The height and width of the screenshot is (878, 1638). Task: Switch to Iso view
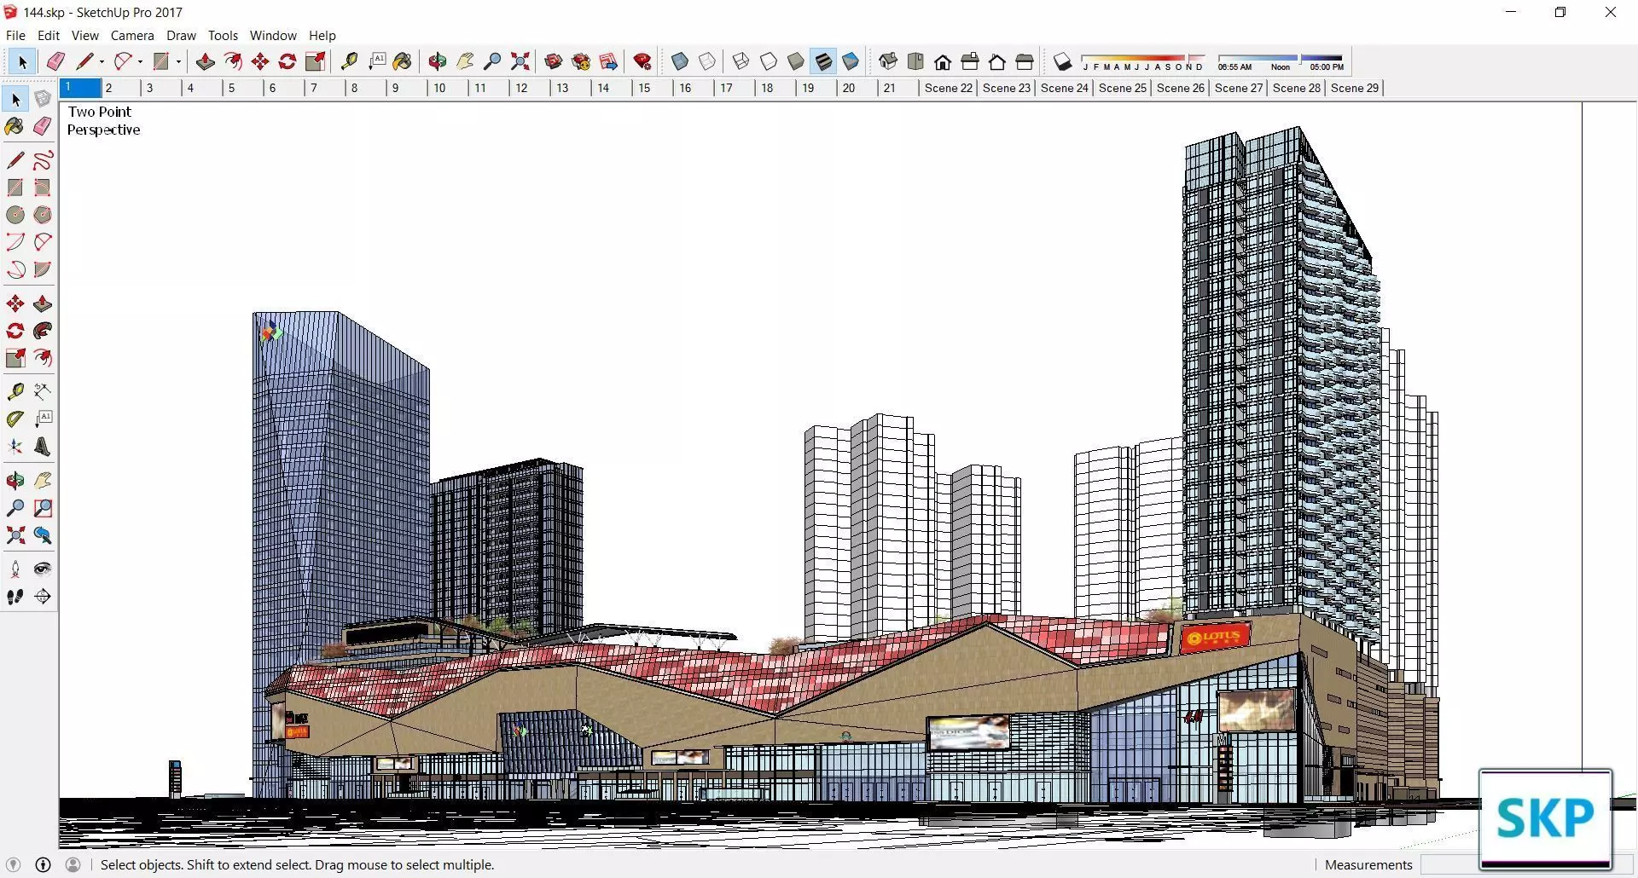(888, 61)
